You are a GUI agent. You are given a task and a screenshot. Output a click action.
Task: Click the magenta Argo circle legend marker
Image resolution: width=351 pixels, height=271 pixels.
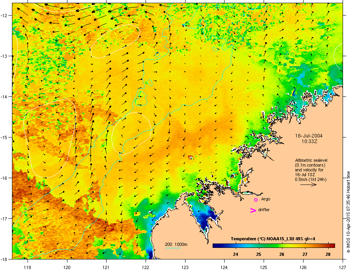(256, 200)
